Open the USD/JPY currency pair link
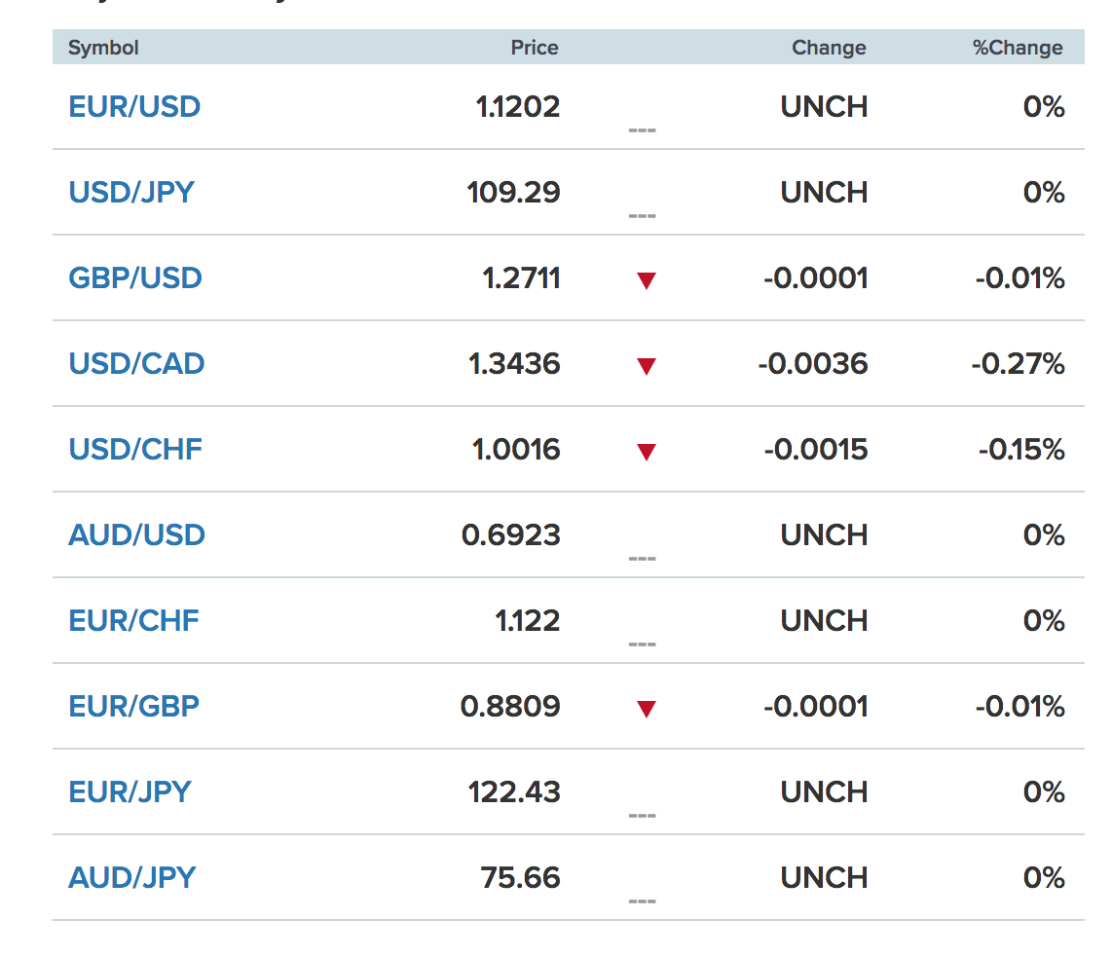The height and width of the screenshot is (956, 1112). click(x=131, y=193)
